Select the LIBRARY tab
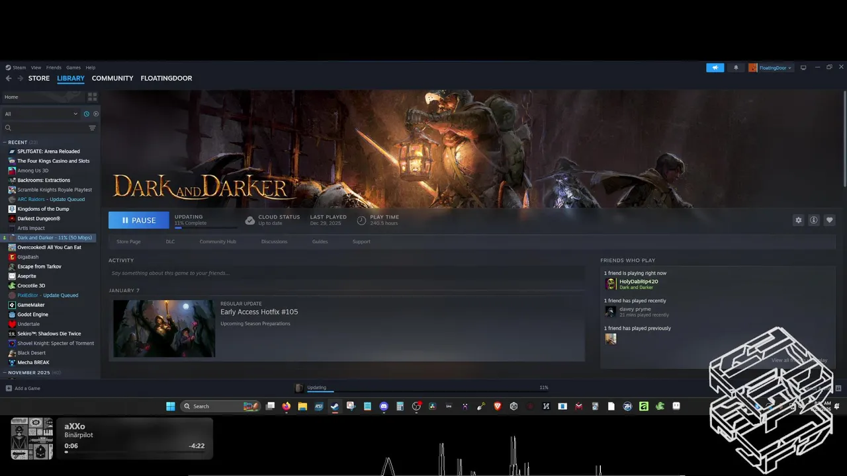The height and width of the screenshot is (476, 847). click(71, 78)
